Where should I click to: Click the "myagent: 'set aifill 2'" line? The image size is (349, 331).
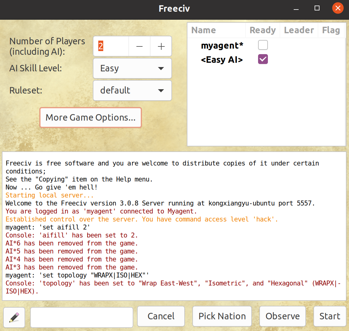coord(48,227)
